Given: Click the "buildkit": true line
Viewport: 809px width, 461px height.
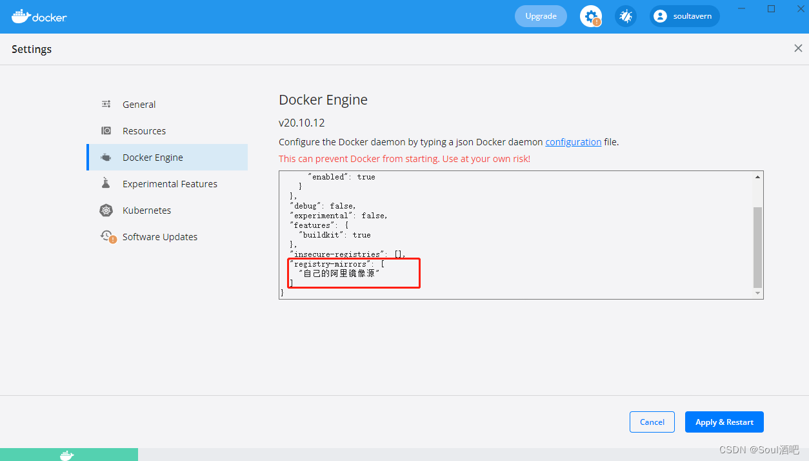Looking at the screenshot, I should [334, 235].
